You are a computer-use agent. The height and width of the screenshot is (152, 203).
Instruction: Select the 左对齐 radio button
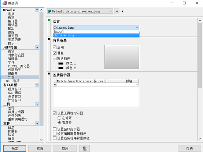coord(59,118)
